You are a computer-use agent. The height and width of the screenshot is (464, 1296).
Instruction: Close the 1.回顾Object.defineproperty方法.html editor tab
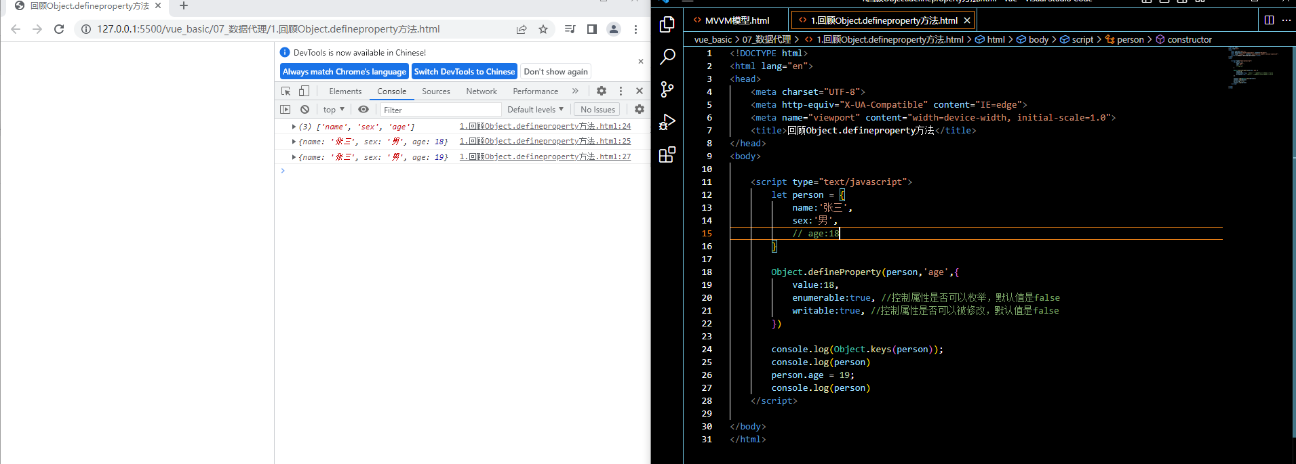point(967,20)
